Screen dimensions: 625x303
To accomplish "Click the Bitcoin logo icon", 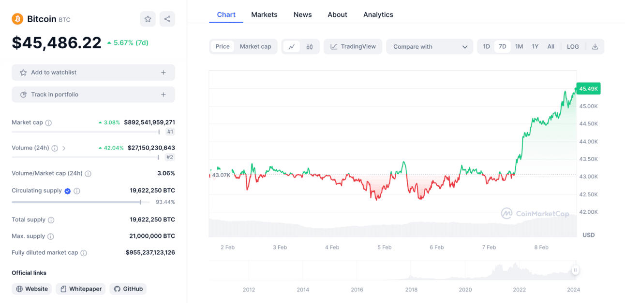I will pos(18,19).
